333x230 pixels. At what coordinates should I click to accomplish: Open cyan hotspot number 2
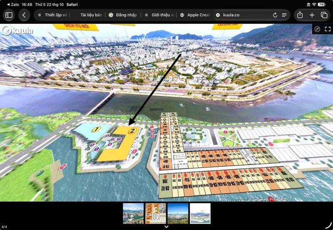point(193,137)
